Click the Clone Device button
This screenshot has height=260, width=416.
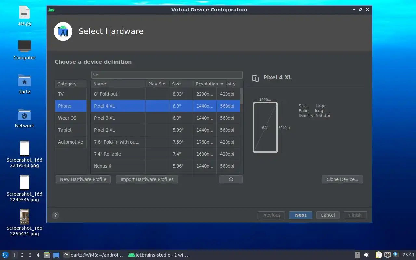click(x=343, y=179)
